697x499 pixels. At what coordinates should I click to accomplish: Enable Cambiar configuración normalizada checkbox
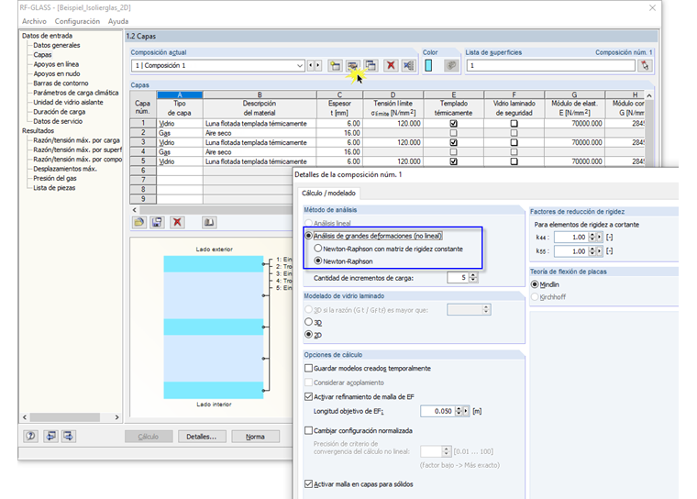click(x=308, y=430)
